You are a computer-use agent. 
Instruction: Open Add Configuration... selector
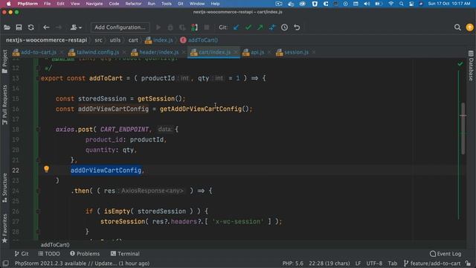coord(120,28)
